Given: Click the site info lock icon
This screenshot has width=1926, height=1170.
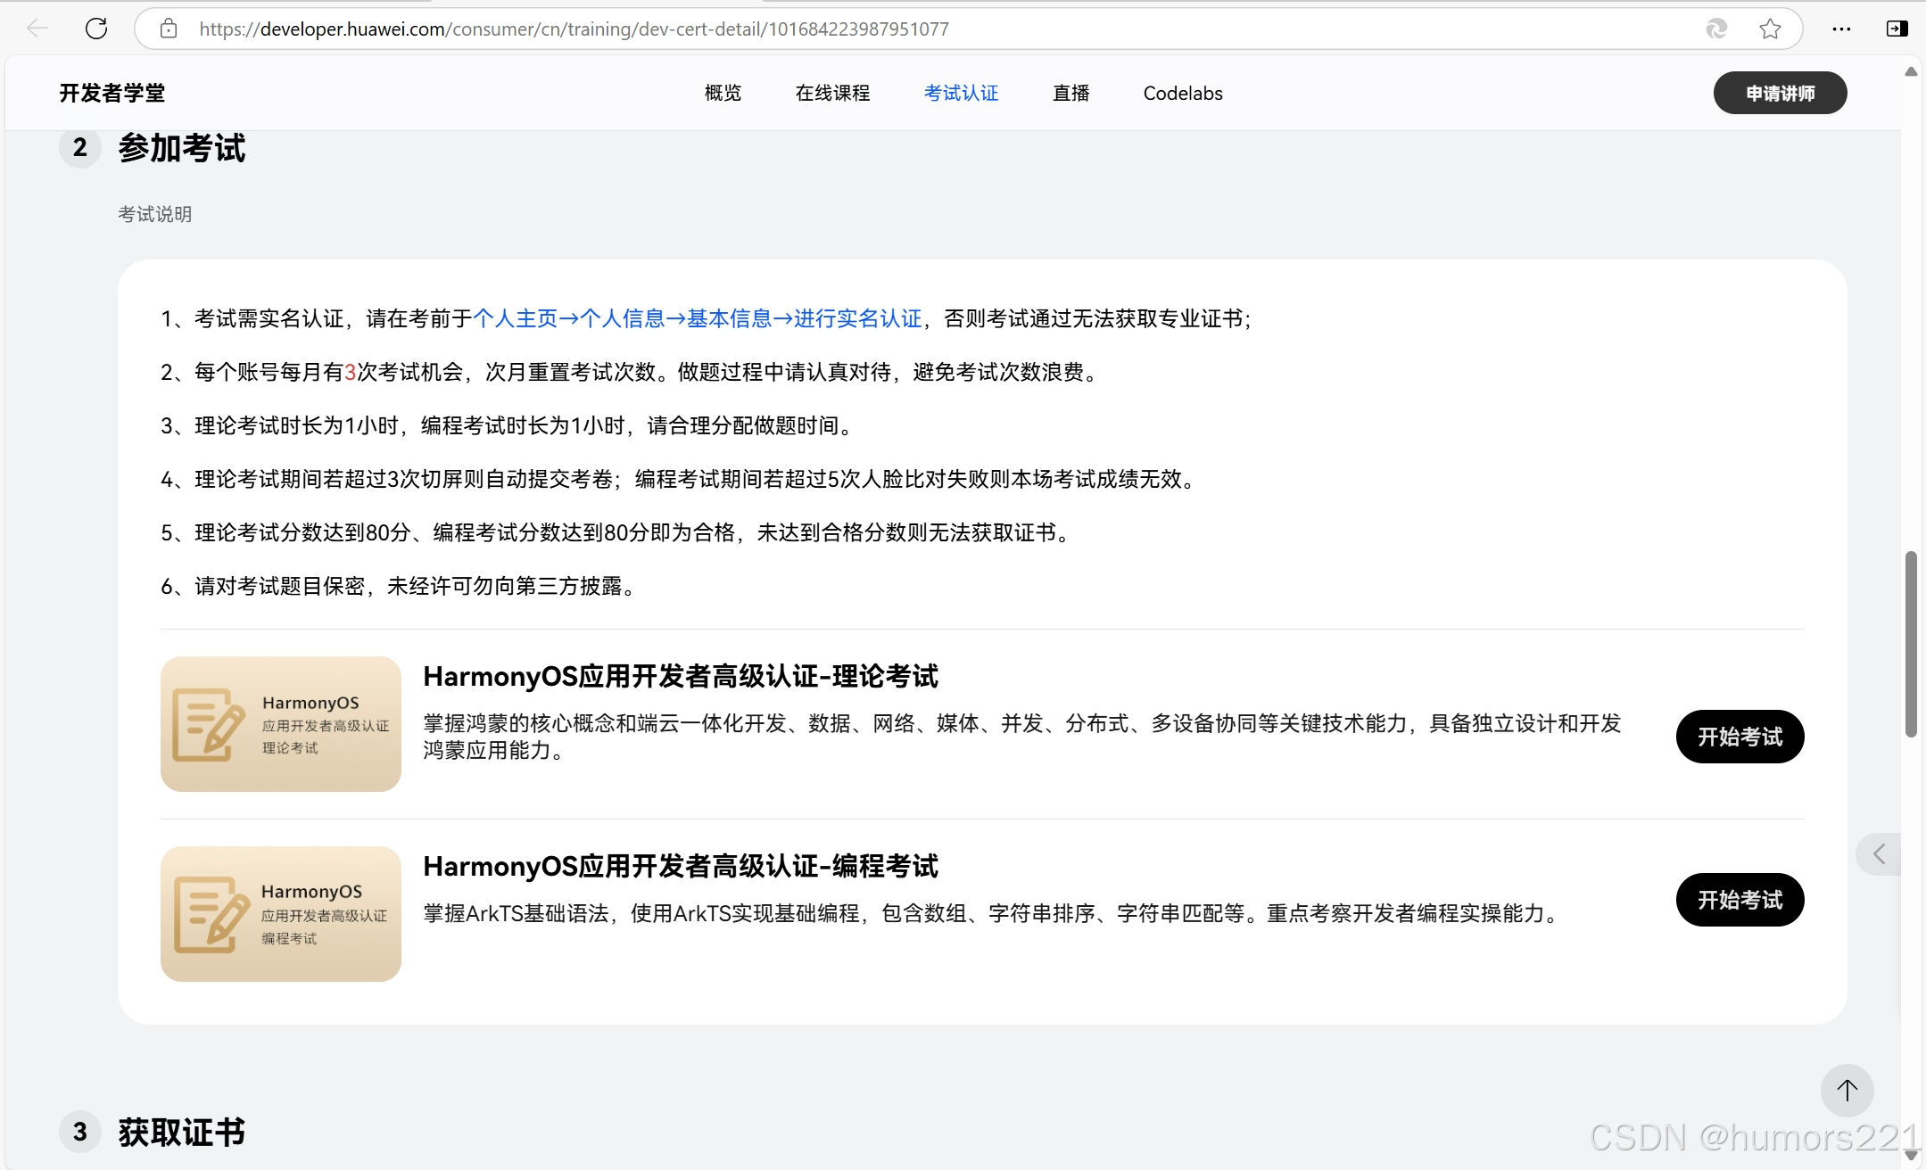Looking at the screenshot, I should pyautogui.click(x=169, y=29).
